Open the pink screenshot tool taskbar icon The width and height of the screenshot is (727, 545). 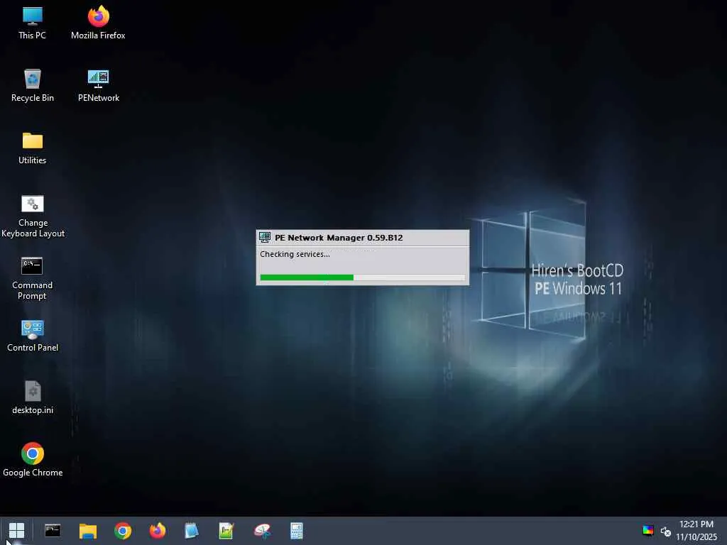click(262, 531)
